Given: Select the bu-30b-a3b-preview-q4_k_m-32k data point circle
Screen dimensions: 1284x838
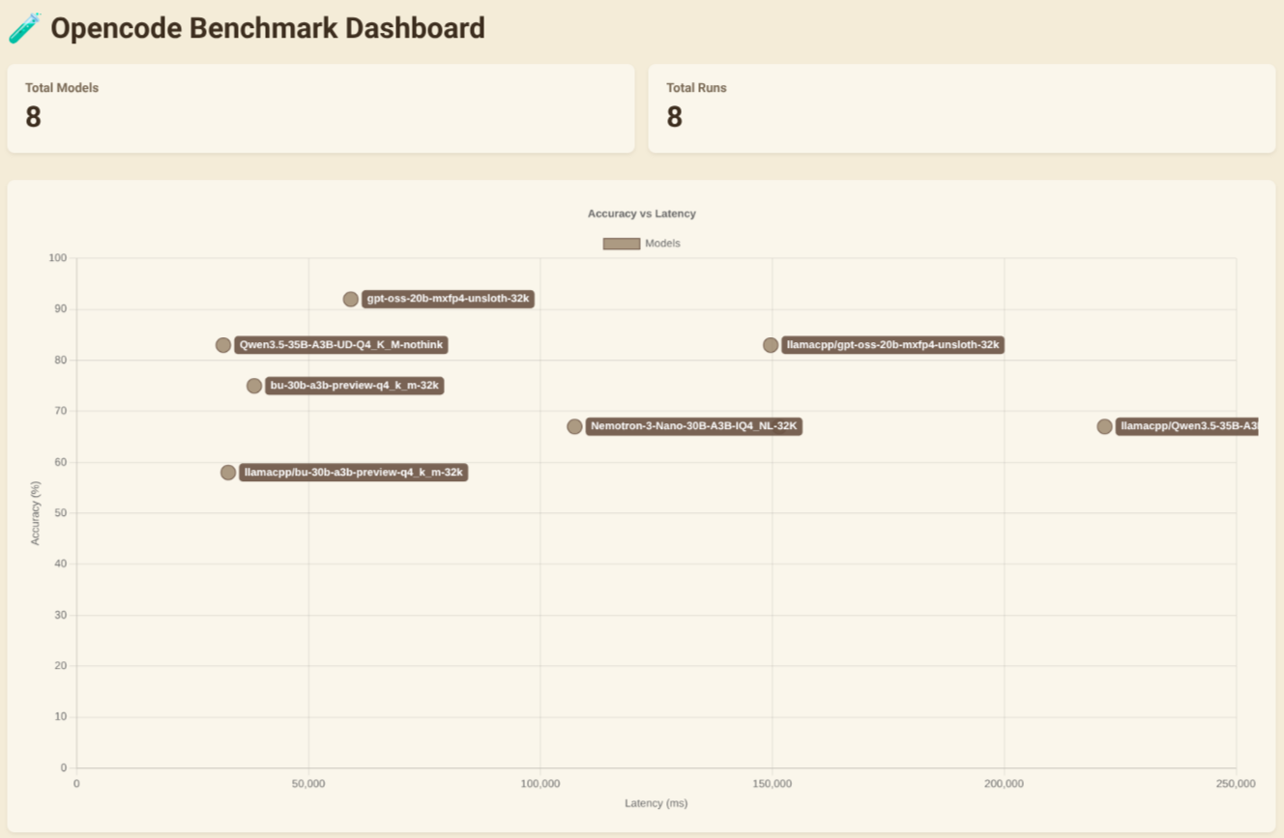Looking at the screenshot, I should 254,386.
